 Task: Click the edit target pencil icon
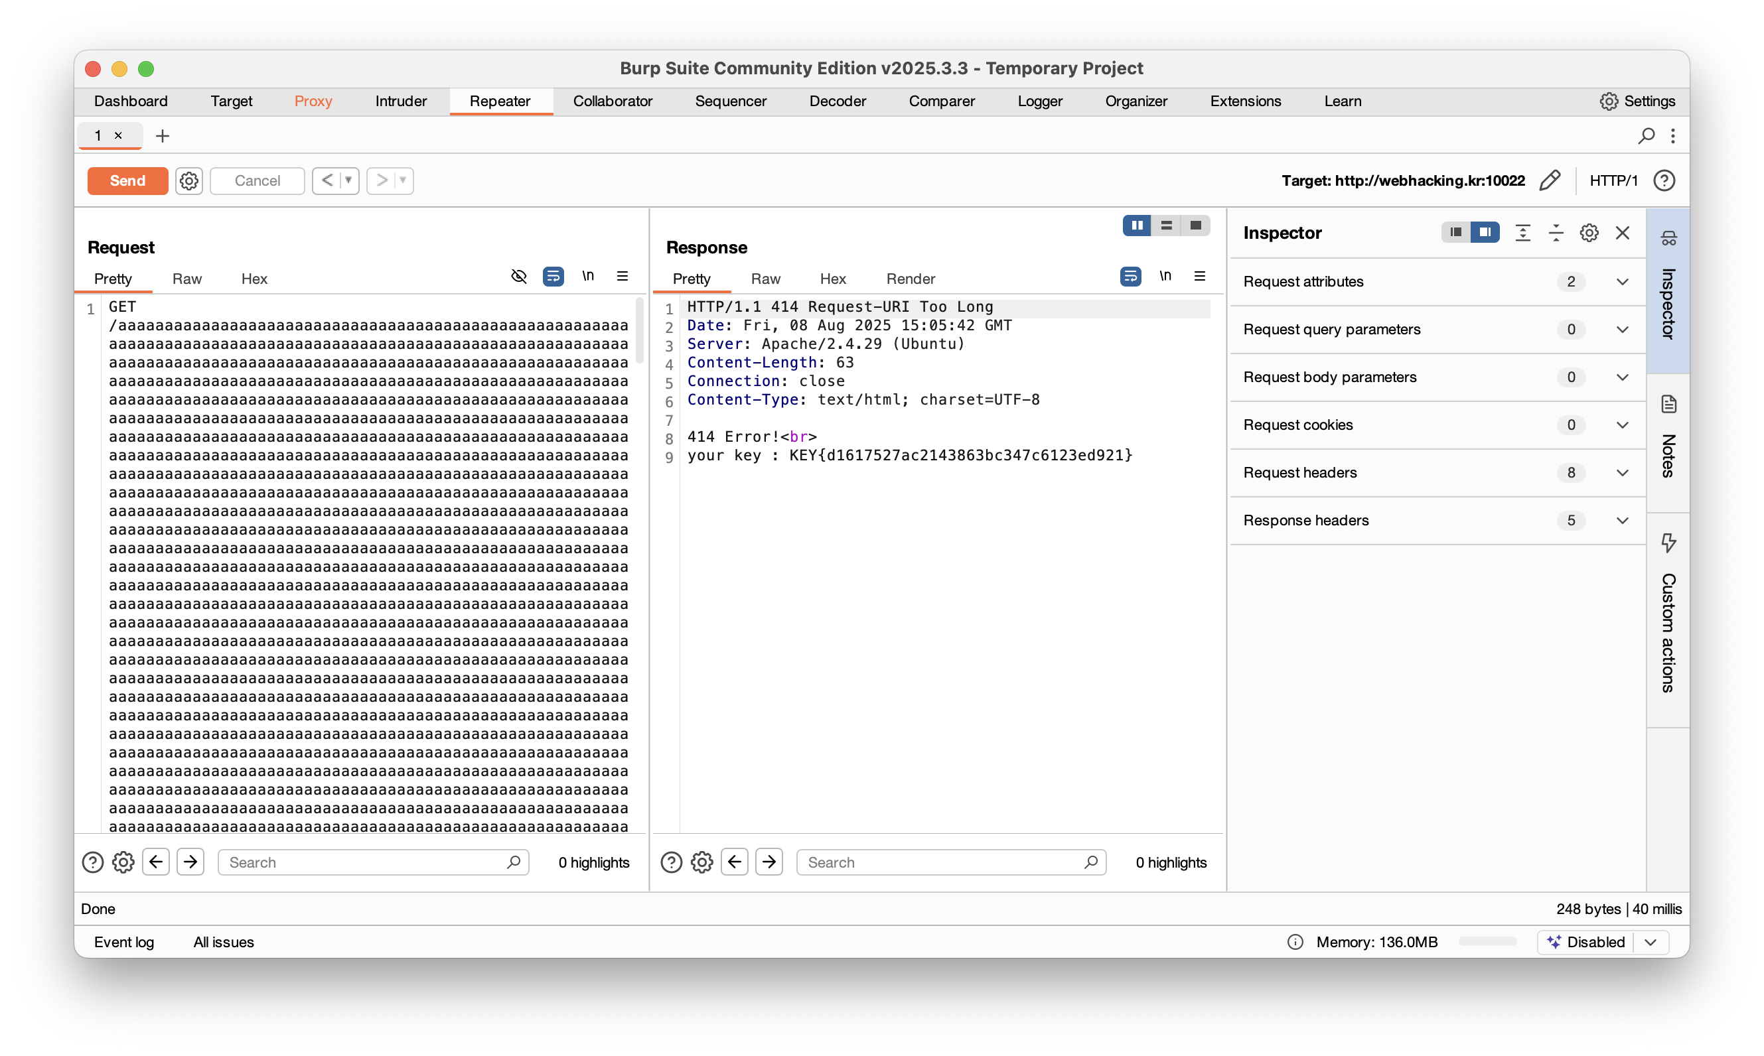(1549, 180)
